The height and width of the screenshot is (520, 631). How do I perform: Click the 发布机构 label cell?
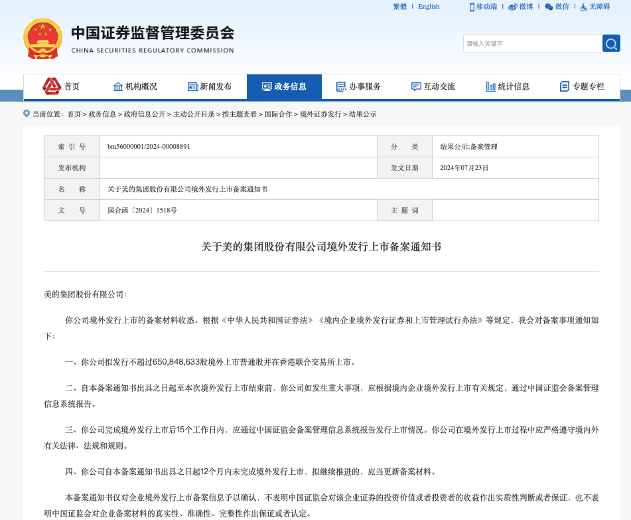click(72, 168)
